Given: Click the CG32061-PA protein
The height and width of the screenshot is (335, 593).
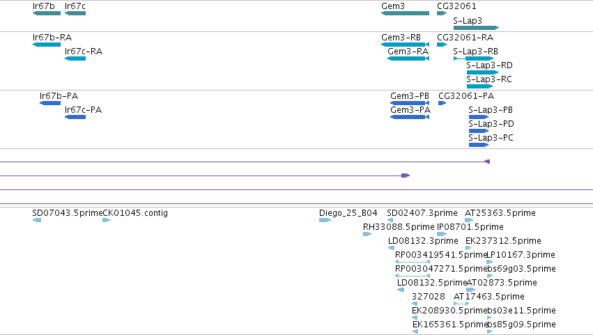Looking at the screenshot, I should pos(442,103).
